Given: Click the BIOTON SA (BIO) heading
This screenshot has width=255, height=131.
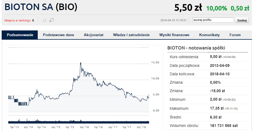Looking at the screenshot, I should [x=41, y=8].
